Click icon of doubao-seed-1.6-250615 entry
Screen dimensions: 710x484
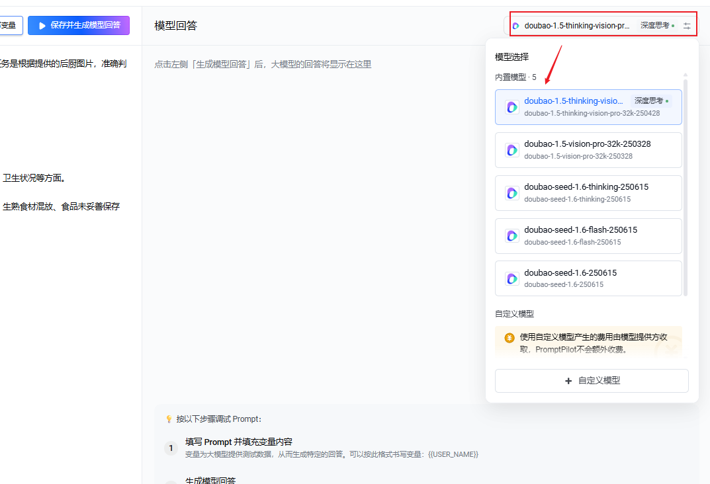point(512,278)
